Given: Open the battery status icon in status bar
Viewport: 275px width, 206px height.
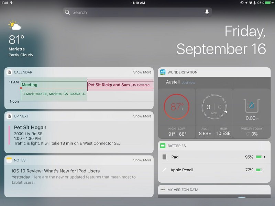Looking at the screenshot, I should tap(269, 3).
